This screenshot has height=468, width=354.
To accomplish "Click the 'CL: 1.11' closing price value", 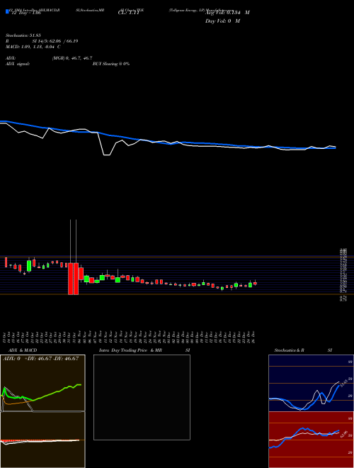I will coord(128,13).
